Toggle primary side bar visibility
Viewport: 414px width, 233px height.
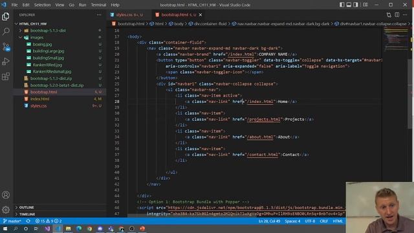coord(342,5)
